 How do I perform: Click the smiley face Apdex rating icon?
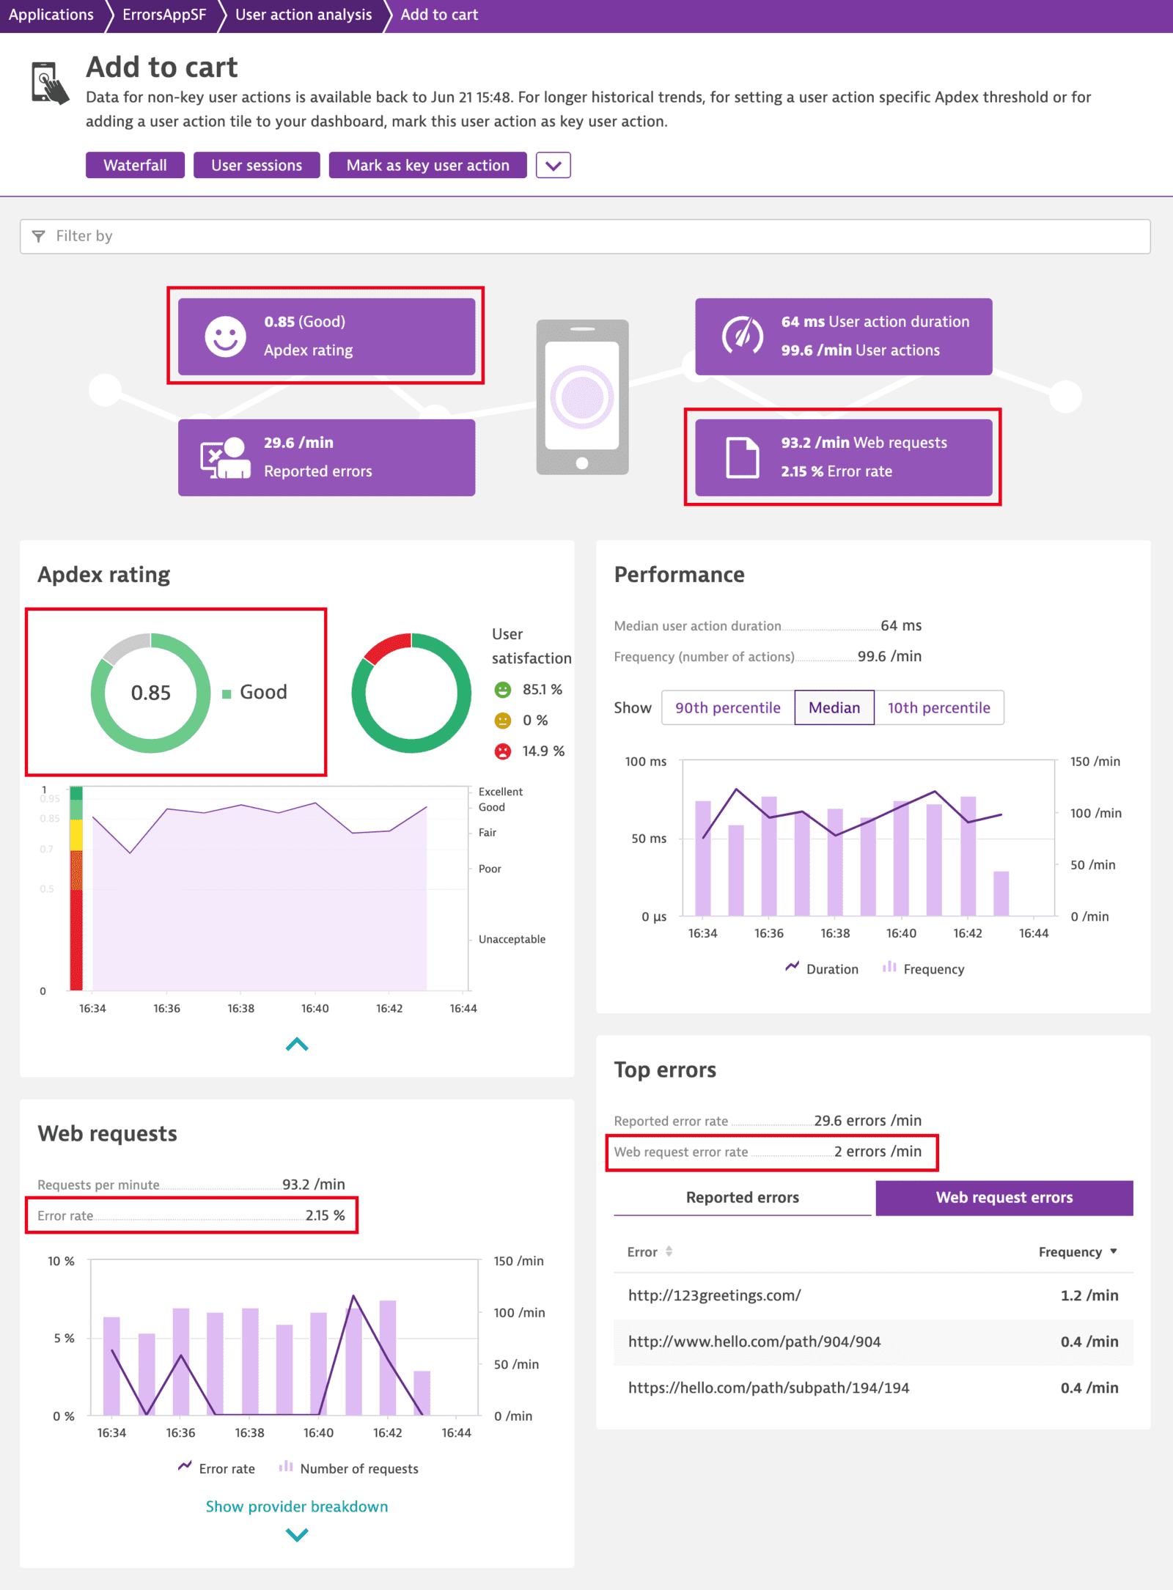tap(225, 336)
